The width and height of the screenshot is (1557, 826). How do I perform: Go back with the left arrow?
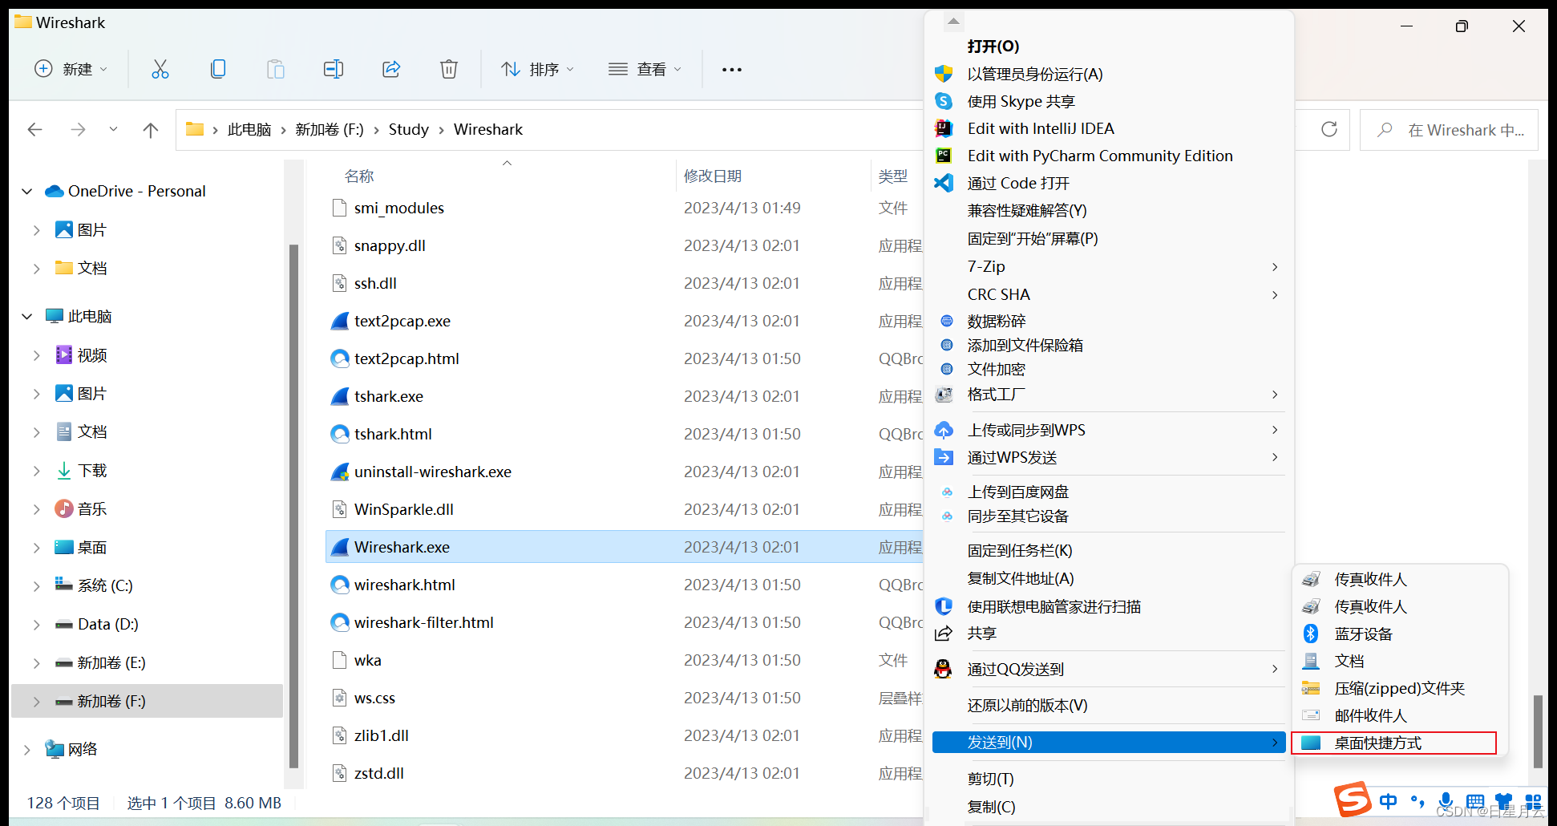tap(34, 129)
